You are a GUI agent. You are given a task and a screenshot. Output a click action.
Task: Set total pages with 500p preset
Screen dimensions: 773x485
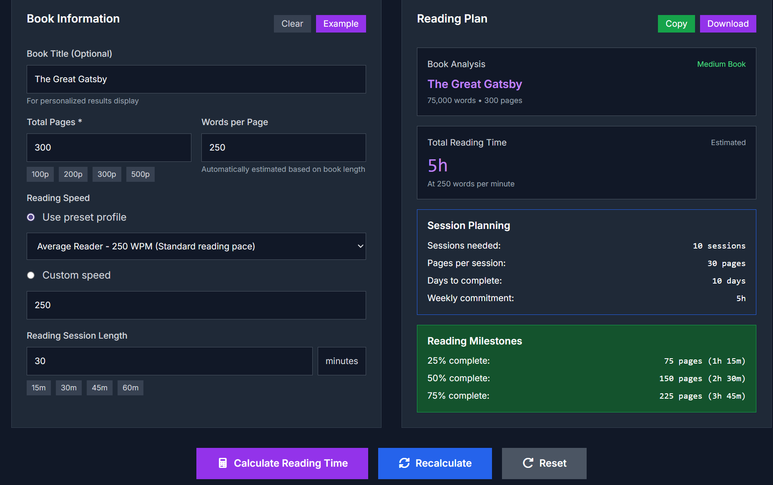[x=141, y=174]
